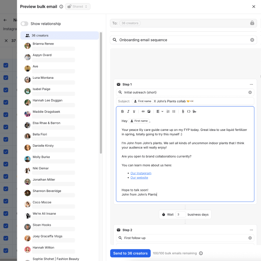This screenshot has height=261, width=261.
Task: Click the Step 1 envelope icon
Action: pyautogui.click(x=118, y=84)
